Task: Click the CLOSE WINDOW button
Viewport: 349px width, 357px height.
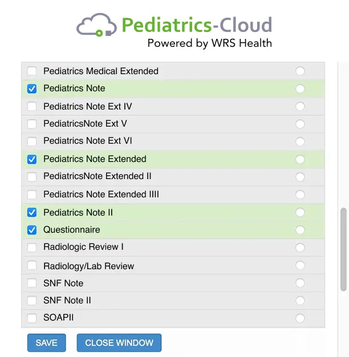Action: [x=119, y=343]
